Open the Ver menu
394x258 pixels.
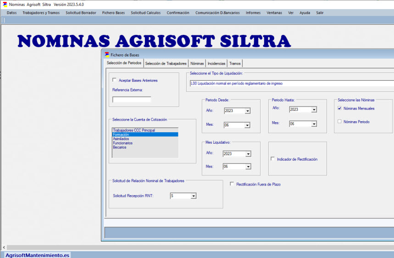click(x=291, y=13)
